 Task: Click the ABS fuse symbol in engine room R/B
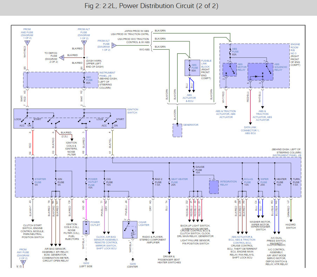(x=230, y=52)
